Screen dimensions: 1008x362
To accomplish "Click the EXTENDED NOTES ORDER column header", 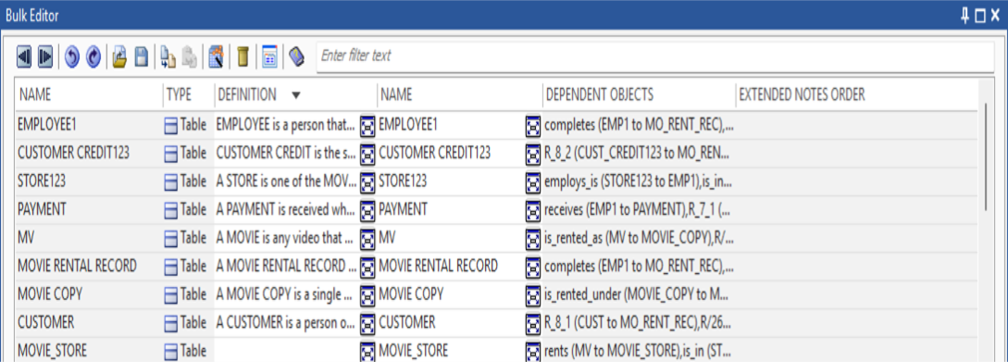I will 803,94.
